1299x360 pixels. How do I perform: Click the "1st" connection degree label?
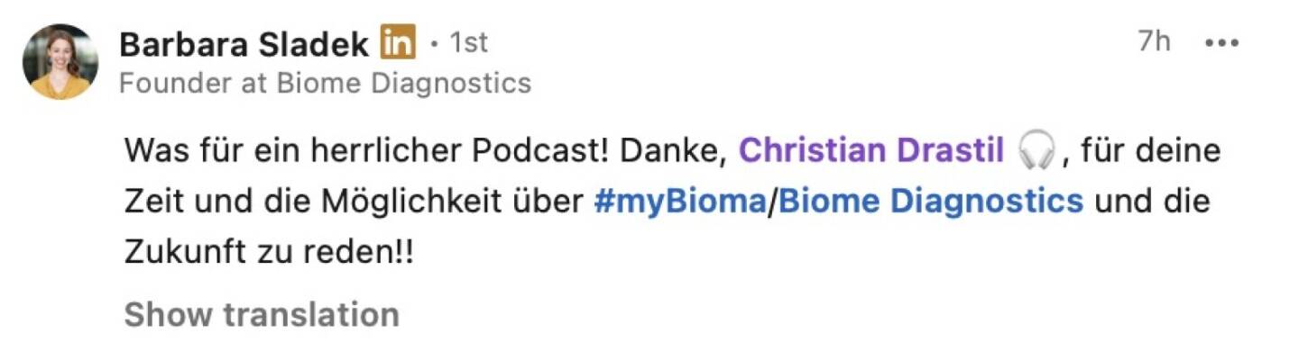pyautogui.click(x=468, y=43)
